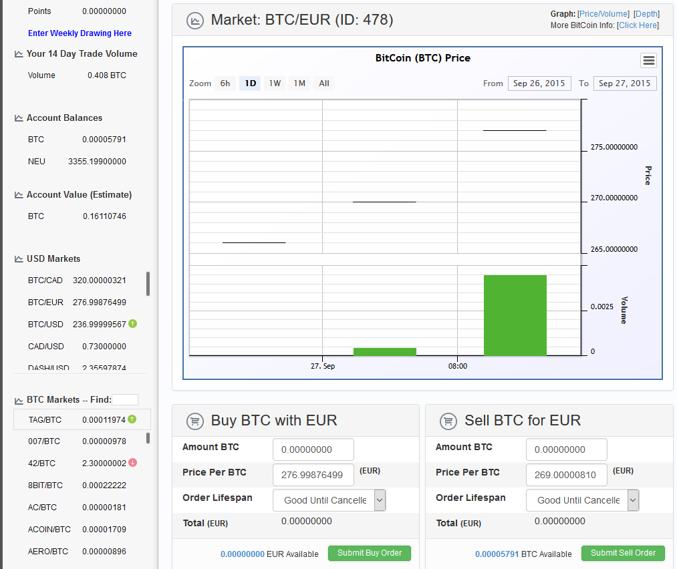Screen dimensions: 677x569
Task: Click the trade Volume value 0.408 BTC
Action: (x=107, y=75)
